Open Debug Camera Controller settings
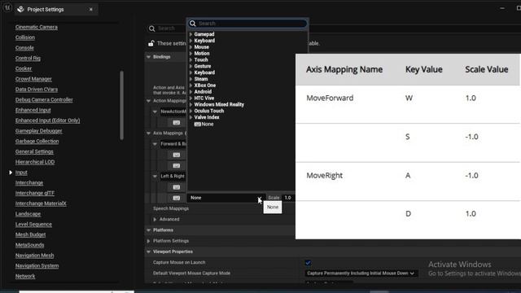This screenshot has height=293, width=521. tap(44, 99)
